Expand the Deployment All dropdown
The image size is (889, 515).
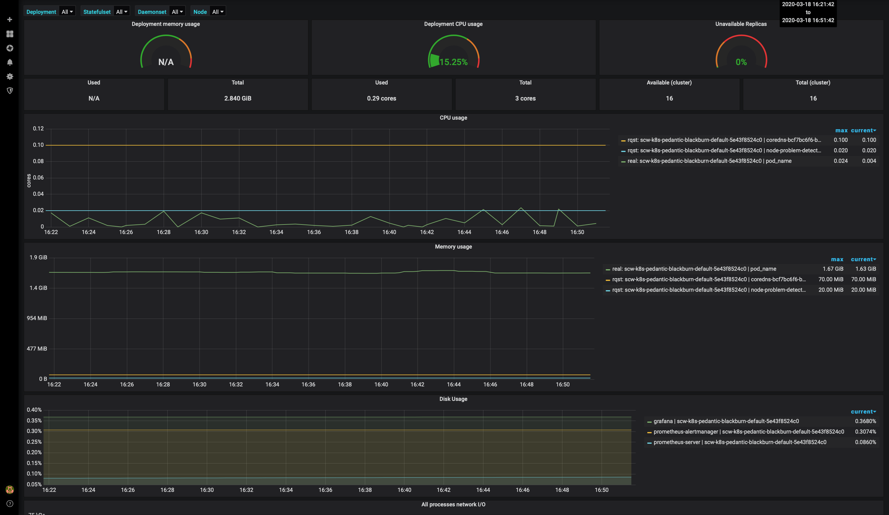(67, 12)
